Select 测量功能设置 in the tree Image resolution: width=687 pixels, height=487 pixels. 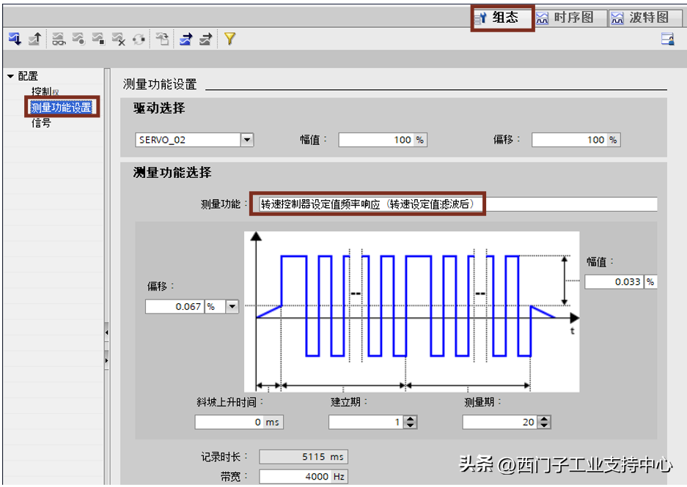coord(61,108)
